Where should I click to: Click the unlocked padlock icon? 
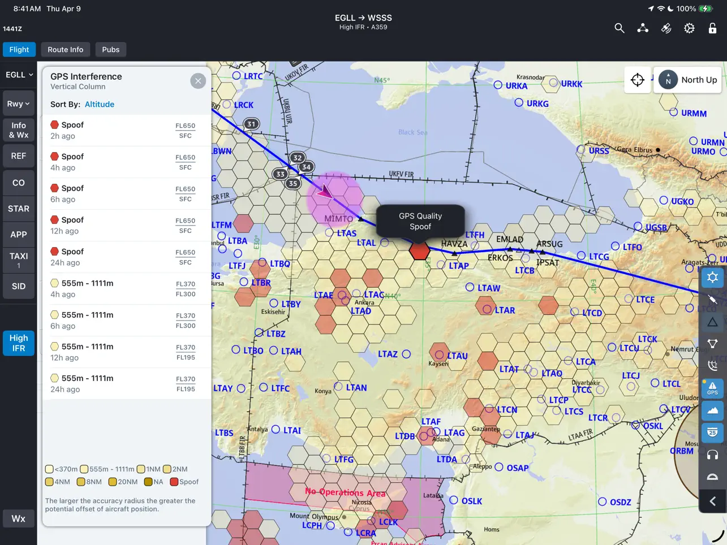coord(712,28)
